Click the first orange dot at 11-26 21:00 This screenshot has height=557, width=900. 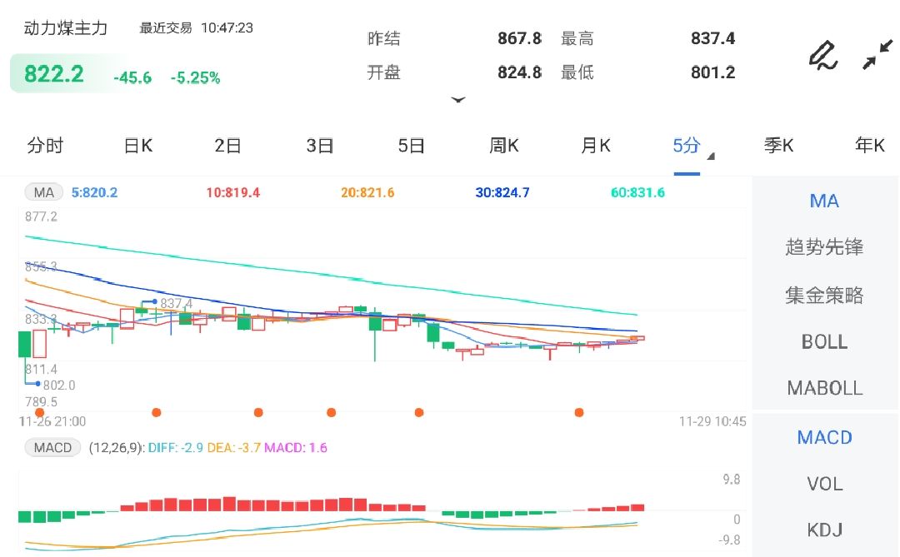click(40, 412)
